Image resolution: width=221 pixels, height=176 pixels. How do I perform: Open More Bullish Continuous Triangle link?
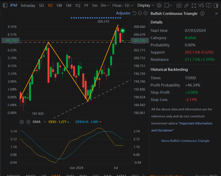click(x=185, y=141)
